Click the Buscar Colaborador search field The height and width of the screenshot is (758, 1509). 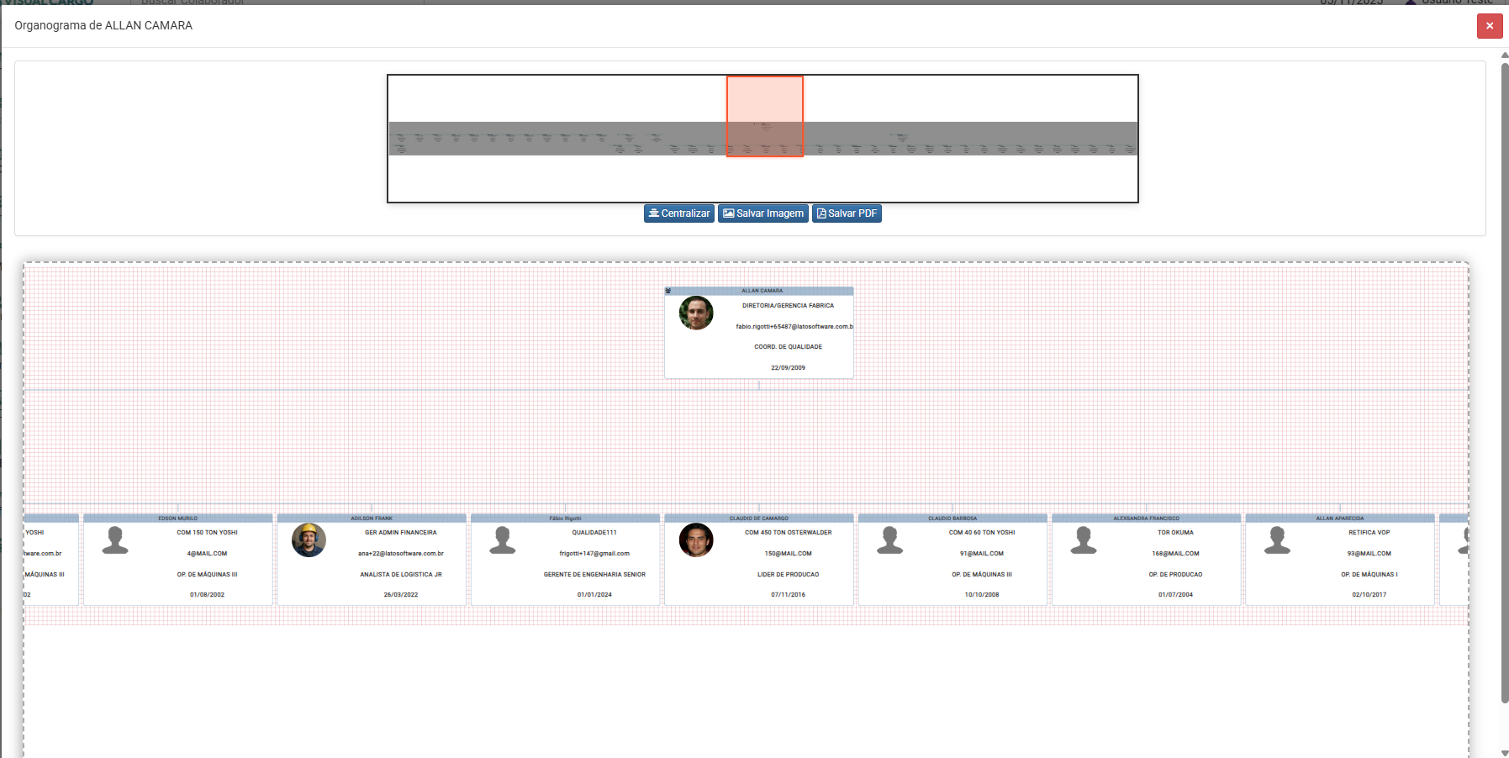[193, 2]
